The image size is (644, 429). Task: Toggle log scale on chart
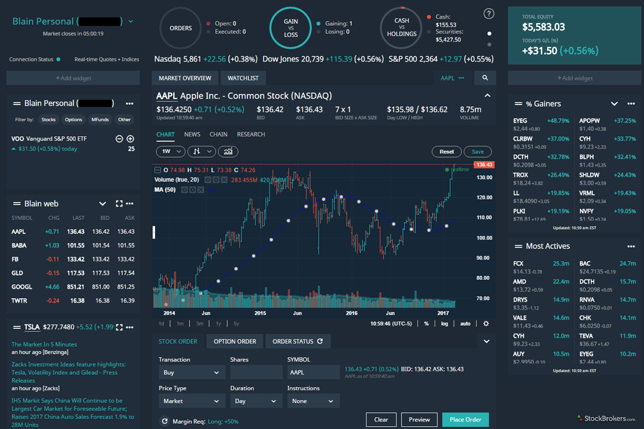[x=444, y=324]
